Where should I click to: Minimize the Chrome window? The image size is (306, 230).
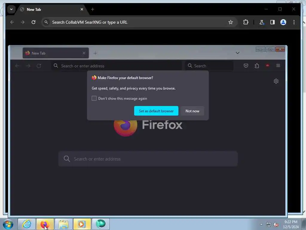tap(266, 9)
